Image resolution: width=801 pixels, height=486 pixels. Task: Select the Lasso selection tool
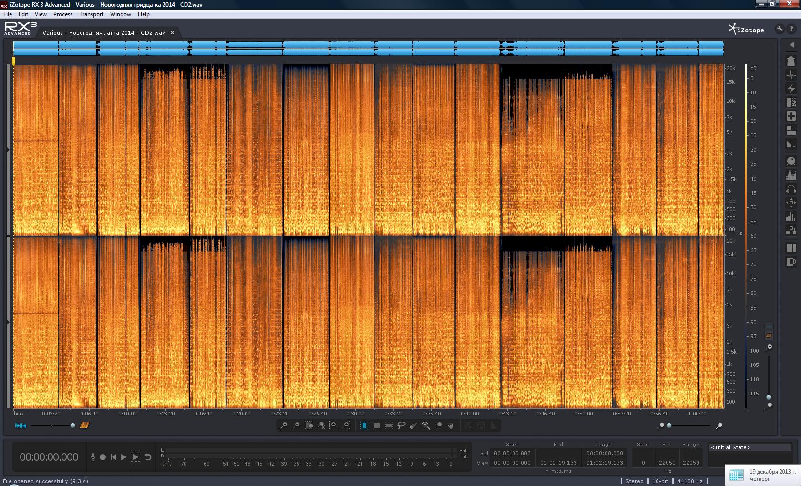point(401,425)
